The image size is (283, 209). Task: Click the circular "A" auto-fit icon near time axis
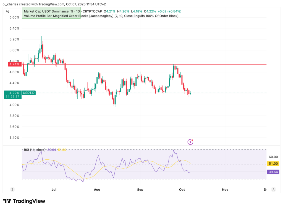[x=273, y=189]
